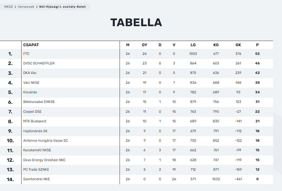Choose Kisvárda from the standings
282x191 pixels.
coord(30,92)
